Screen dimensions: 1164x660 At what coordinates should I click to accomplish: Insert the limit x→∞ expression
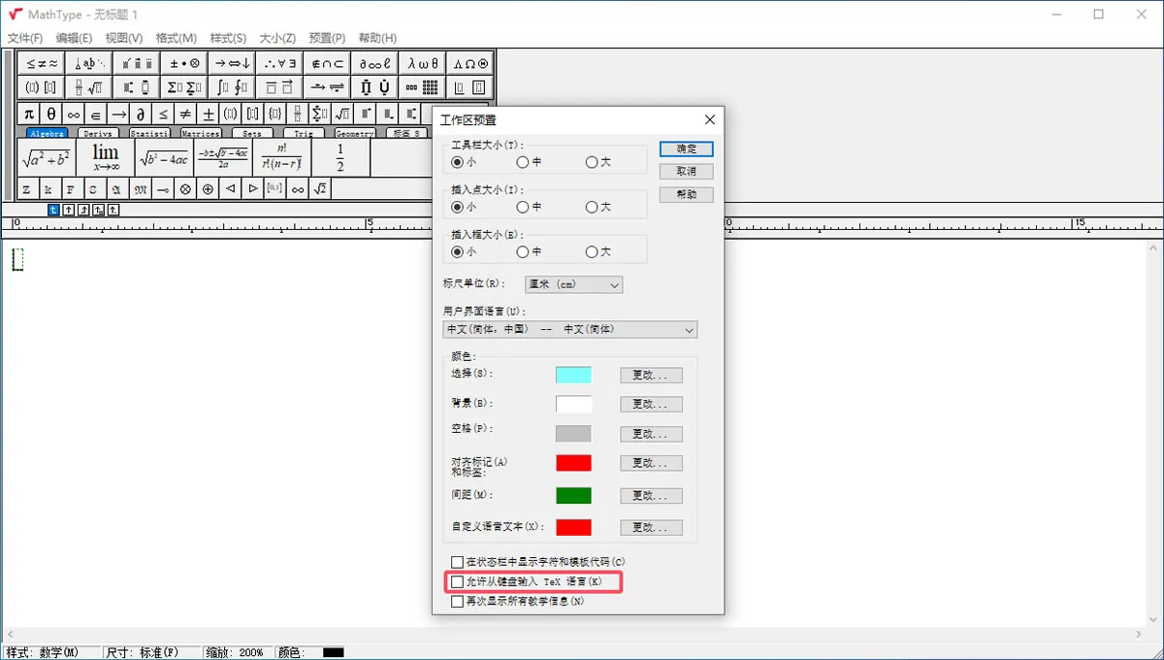point(105,157)
